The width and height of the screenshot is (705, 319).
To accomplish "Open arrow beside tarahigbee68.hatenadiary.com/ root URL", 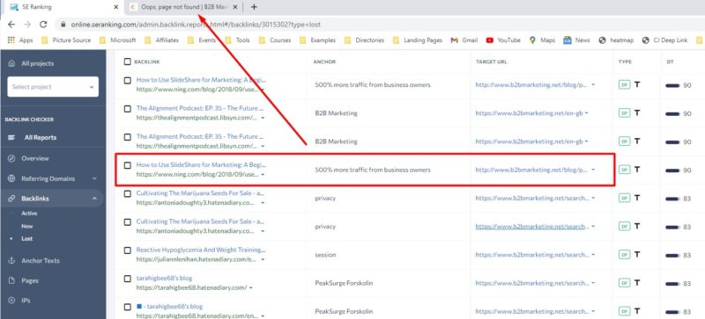I will point(251,287).
